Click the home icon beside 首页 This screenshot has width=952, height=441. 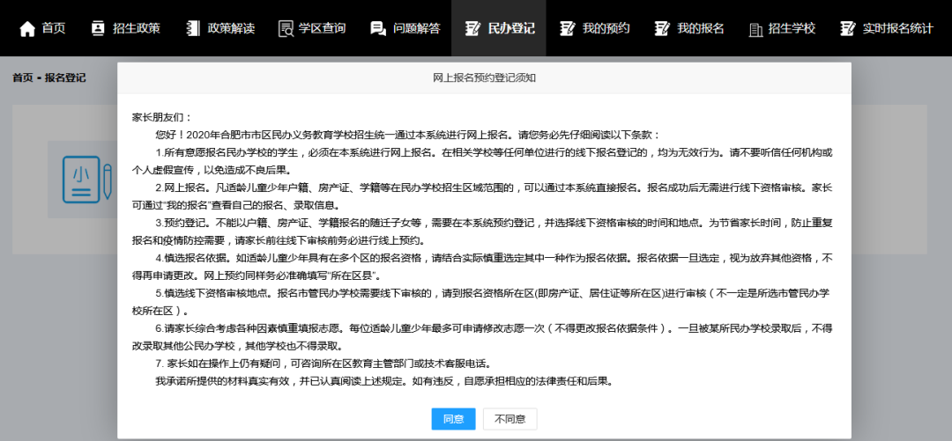pyautogui.click(x=27, y=28)
